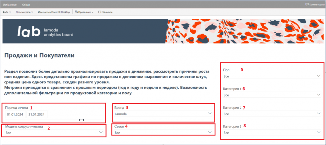Click the Сезон label
Screen dimensions: 326x145
coord(119,127)
